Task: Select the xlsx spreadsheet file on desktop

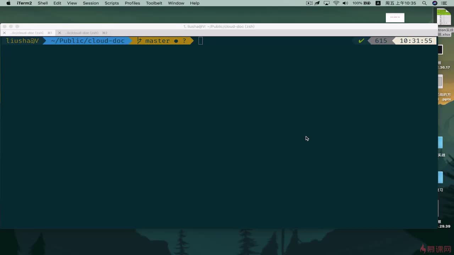Action: (444, 22)
